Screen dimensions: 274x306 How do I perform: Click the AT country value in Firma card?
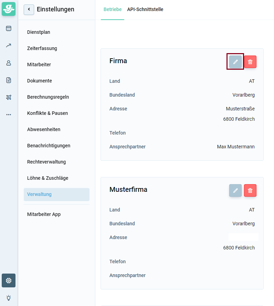pyautogui.click(x=252, y=81)
